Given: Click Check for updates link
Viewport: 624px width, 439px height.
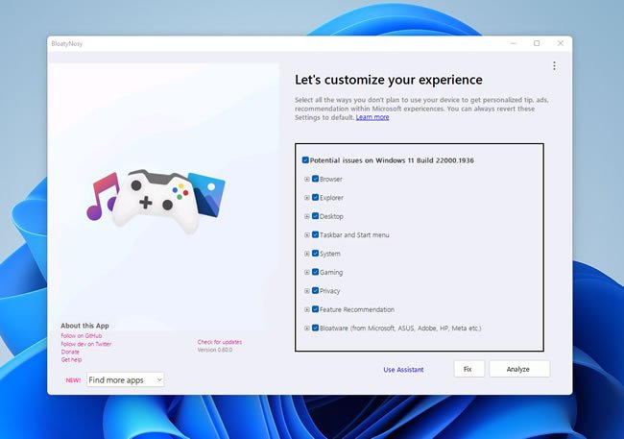Looking at the screenshot, I should pyautogui.click(x=220, y=342).
